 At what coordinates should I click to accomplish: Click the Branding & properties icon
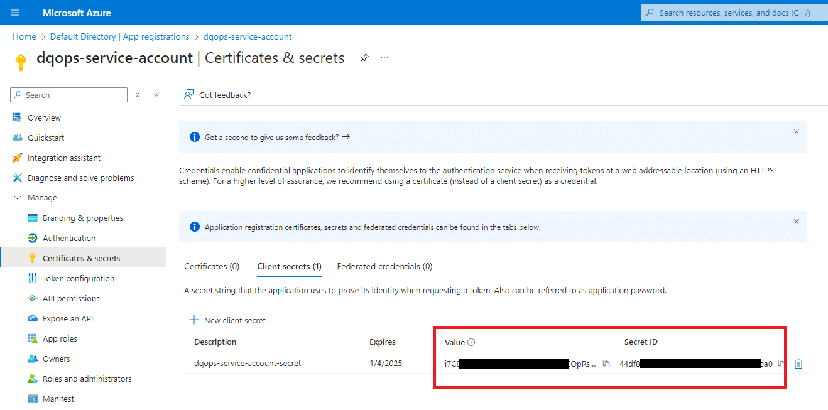(x=33, y=218)
